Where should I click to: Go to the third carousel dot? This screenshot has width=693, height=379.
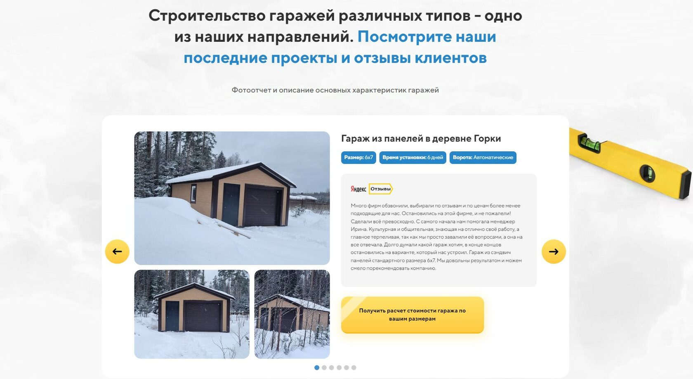332,367
